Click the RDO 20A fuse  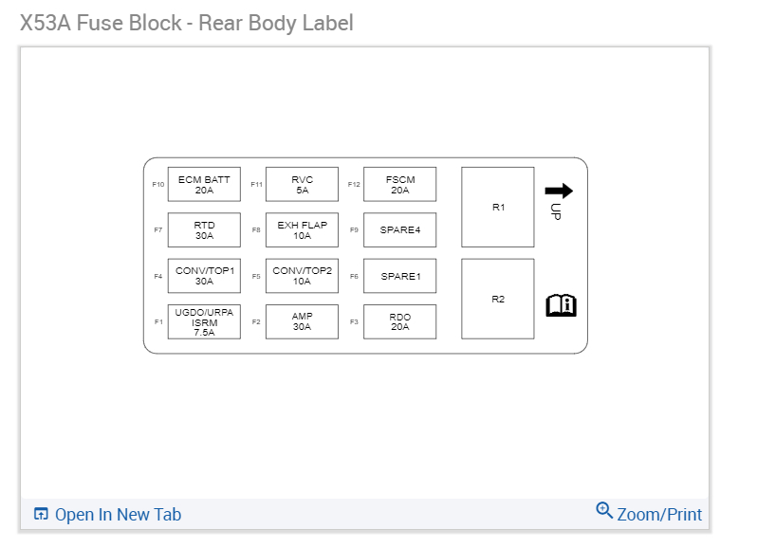tap(399, 321)
